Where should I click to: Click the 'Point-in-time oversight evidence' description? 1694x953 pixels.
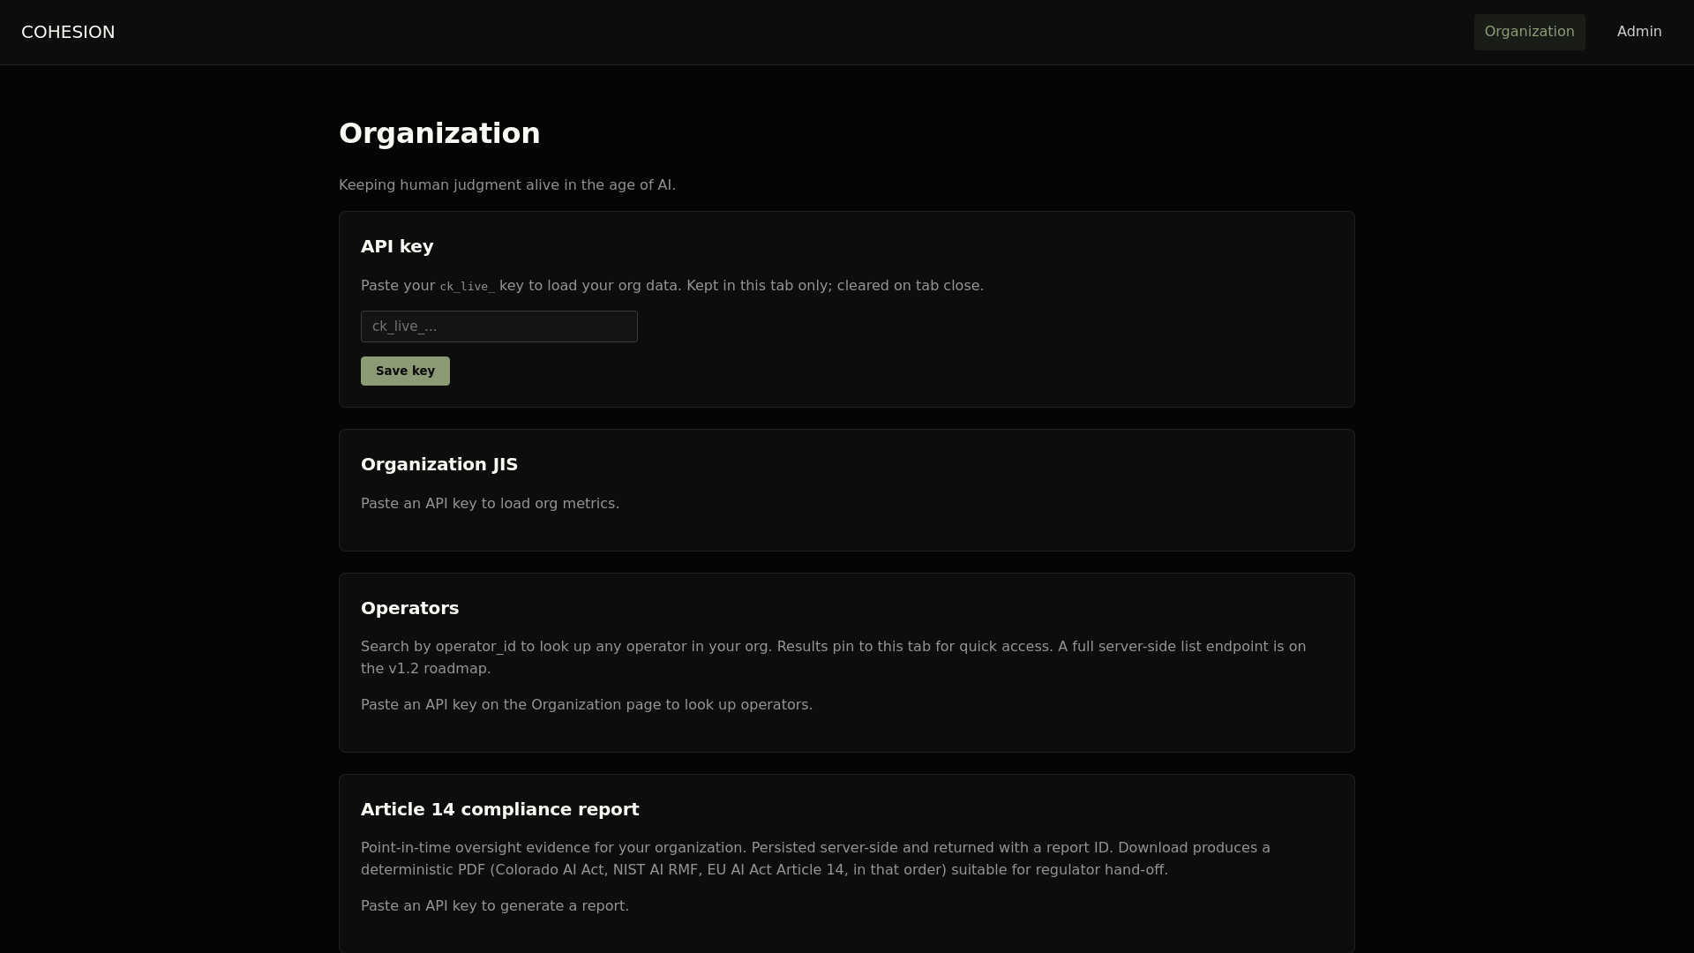(815, 859)
